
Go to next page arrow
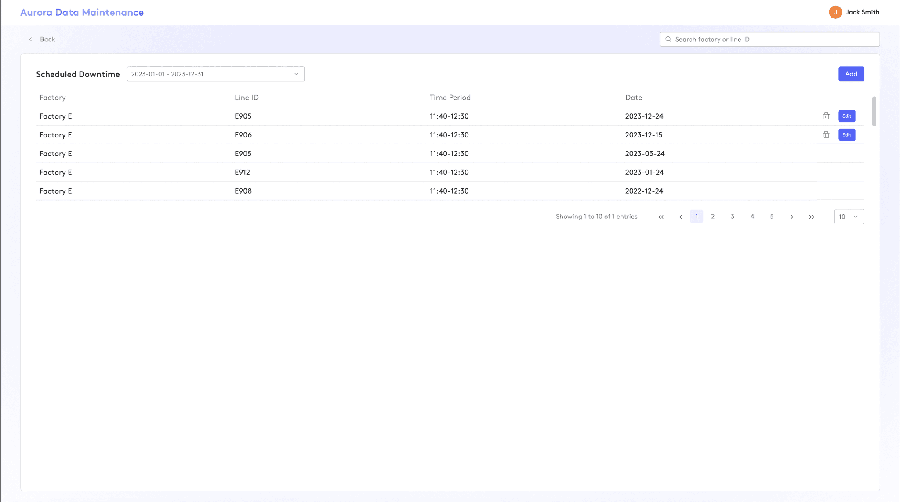pyautogui.click(x=792, y=217)
